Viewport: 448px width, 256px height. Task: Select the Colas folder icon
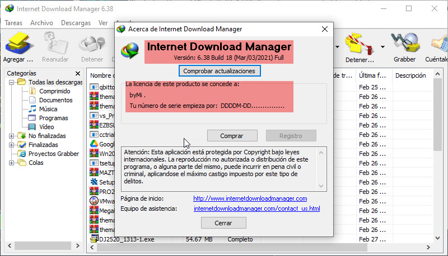click(x=22, y=163)
